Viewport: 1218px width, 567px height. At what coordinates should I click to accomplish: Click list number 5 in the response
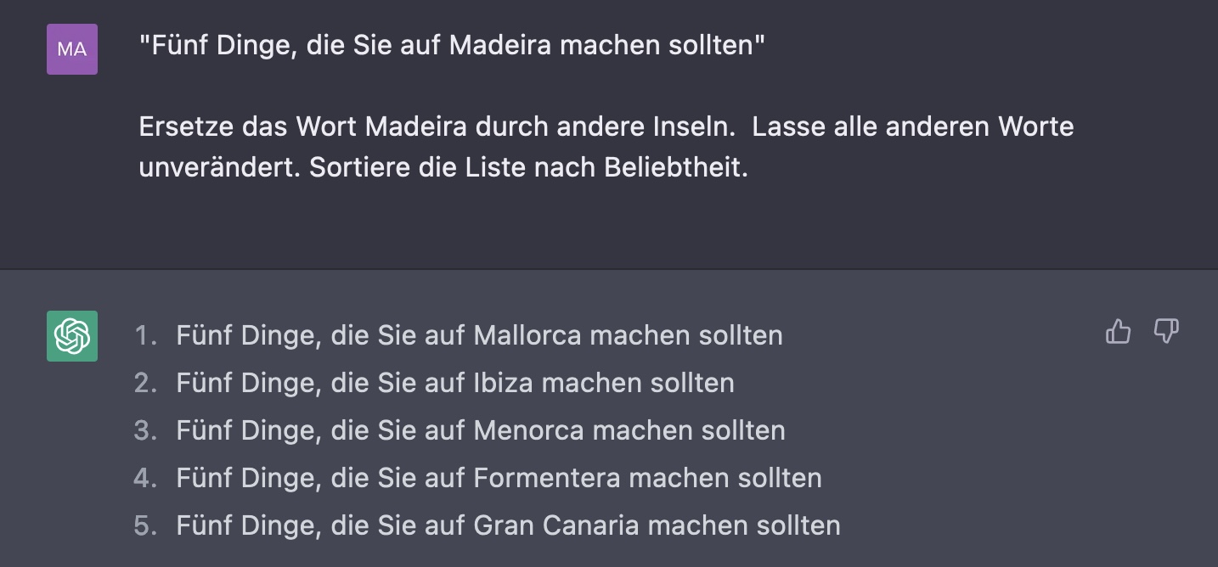coord(146,525)
